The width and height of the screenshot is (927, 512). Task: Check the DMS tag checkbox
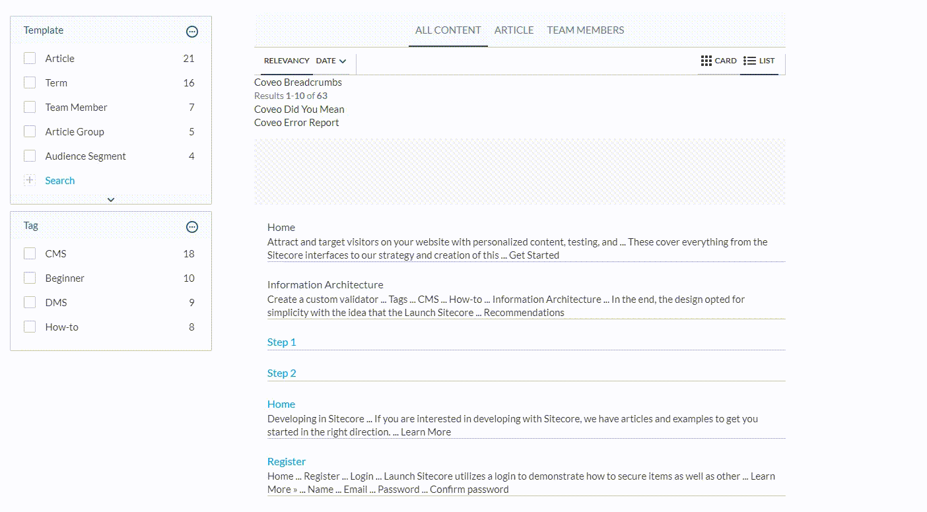coord(30,303)
